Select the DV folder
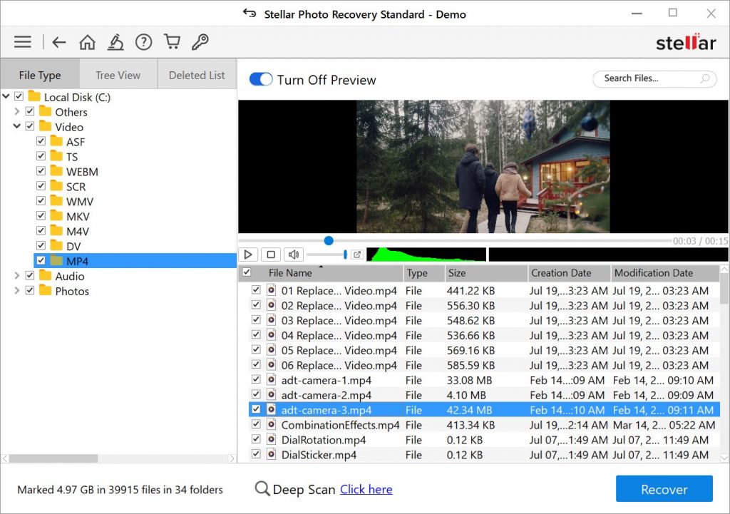Image resolution: width=730 pixels, height=514 pixels. point(73,246)
